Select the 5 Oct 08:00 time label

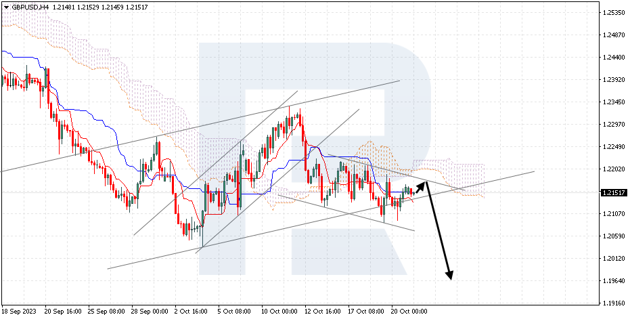235,312
